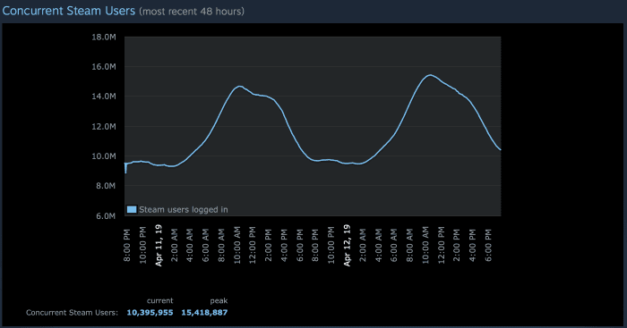Click the 12.0M y-axis label
The height and width of the screenshot is (328, 627).
(104, 127)
